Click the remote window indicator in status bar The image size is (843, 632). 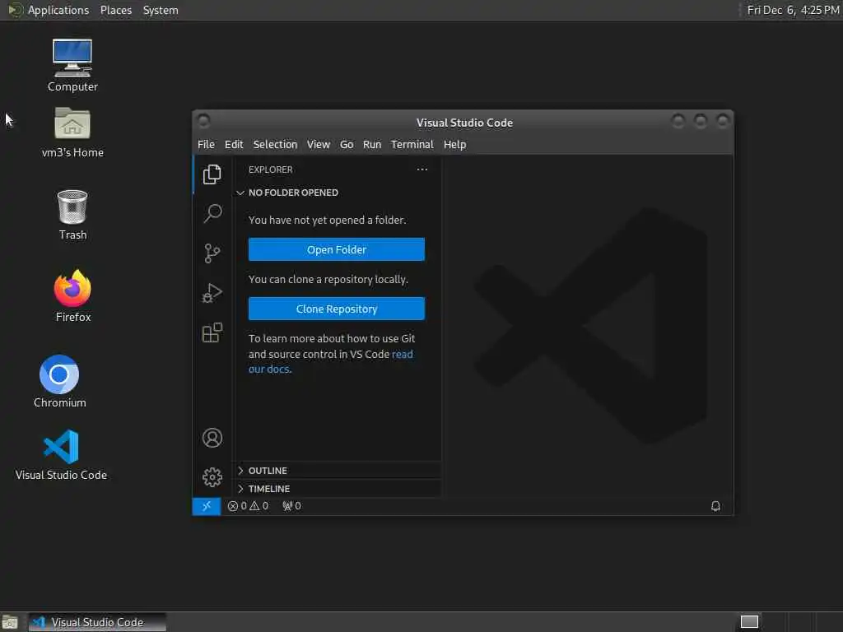(x=207, y=506)
